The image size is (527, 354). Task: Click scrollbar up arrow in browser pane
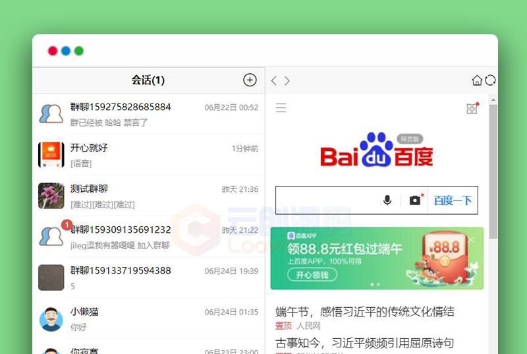493,100
